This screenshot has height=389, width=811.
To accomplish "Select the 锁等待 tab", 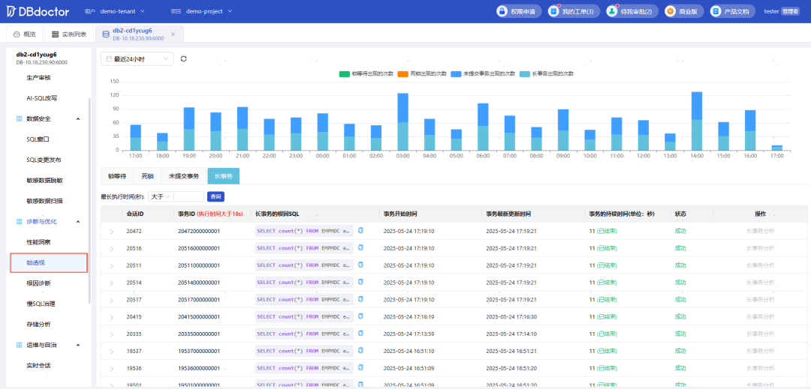I will click(117, 176).
